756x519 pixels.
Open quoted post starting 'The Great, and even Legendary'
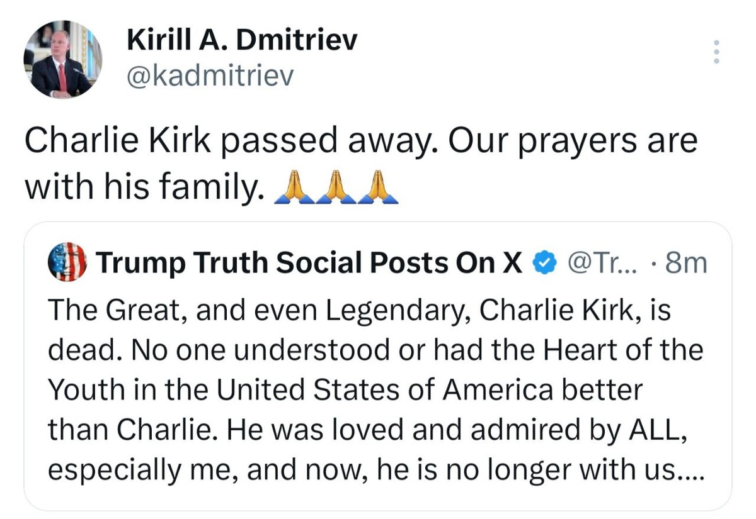click(x=359, y=310)
